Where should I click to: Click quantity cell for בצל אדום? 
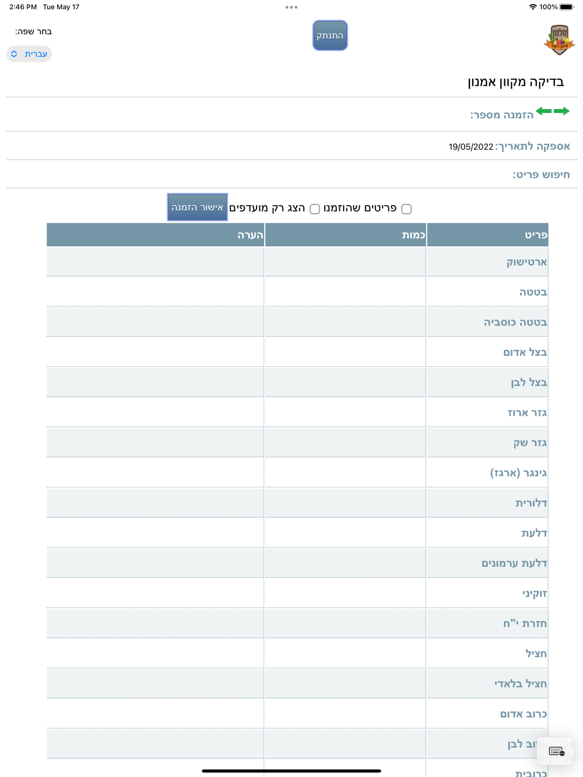345,352
